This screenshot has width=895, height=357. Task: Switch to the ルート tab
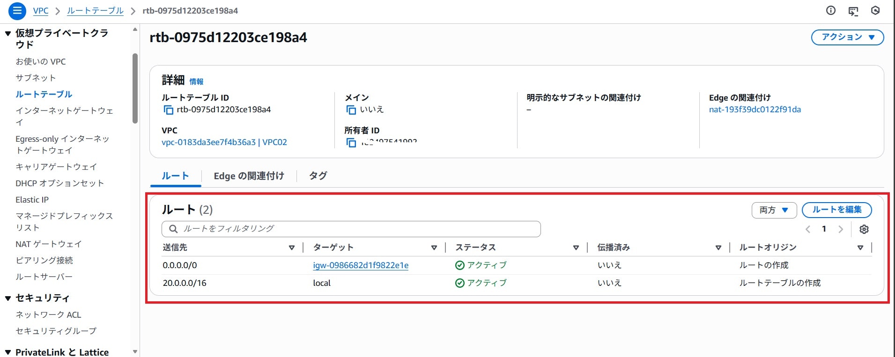pos(175,176)
